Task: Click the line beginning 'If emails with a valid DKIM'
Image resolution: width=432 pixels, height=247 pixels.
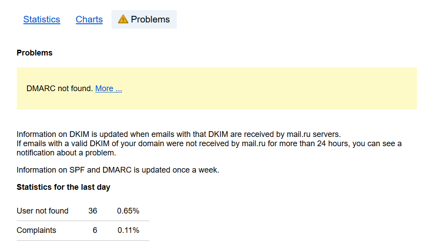Action: tap(209, 144)
